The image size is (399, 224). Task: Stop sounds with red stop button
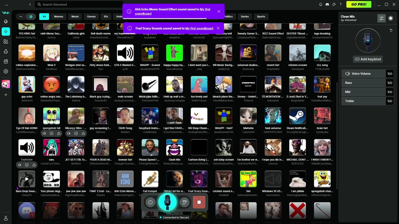(199, 202)
